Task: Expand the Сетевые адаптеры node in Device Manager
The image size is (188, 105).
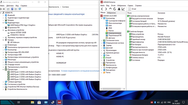Action: tap(3, 82)
